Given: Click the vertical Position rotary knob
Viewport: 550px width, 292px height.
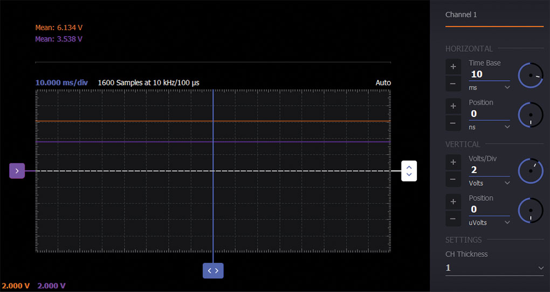Looking at the screenshot, I should pyautogui.click(x=531, y=210).
